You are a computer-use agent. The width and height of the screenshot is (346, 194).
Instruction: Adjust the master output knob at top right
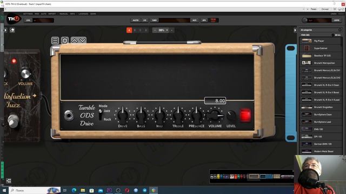tap(304, 20)
